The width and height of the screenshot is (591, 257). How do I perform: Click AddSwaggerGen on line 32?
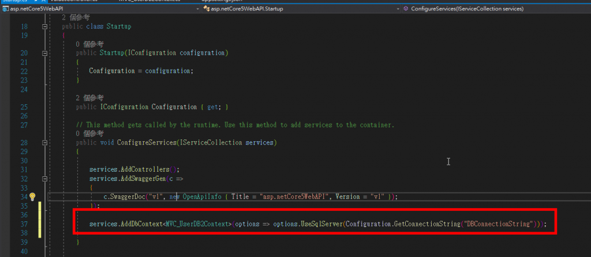coord(143,179)
